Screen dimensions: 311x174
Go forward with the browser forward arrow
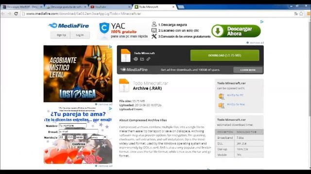click(x=10, y=14)
